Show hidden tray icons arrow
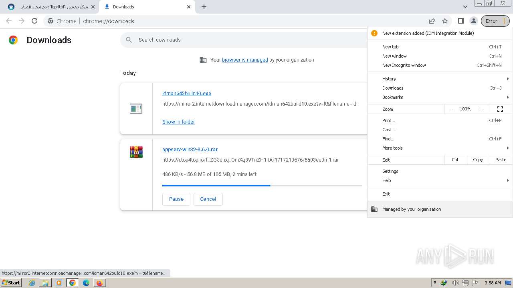This screenshot has width=513, height=288. click(435, 283)
